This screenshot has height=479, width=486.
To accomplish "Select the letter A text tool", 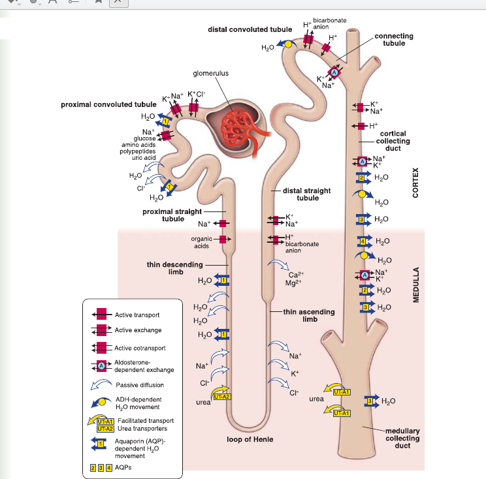I will [52, 3].
